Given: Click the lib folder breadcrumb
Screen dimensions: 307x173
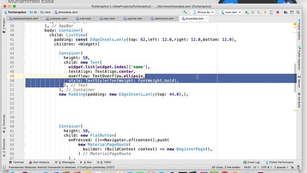Looking at the screenshot, I should [33, 12].
